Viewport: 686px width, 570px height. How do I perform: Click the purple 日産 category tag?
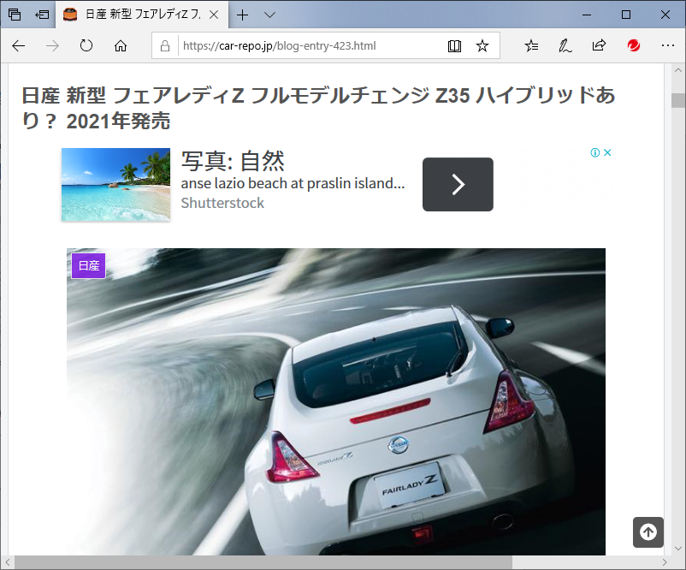coord(88,266)
